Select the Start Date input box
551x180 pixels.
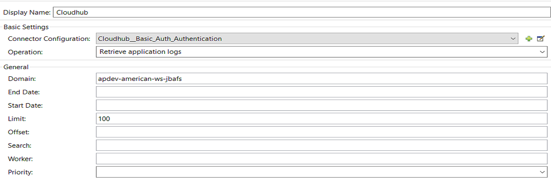pyautogui.click(x=321, y=105)
